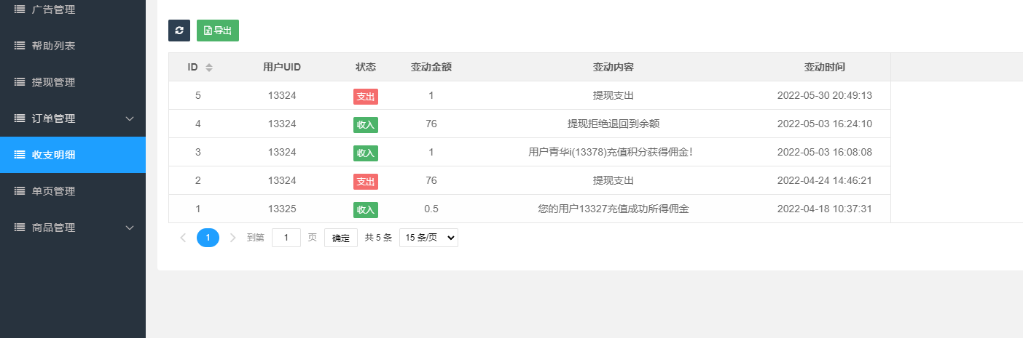Click the refresh icon button
Viewport: 1023px width, 338px height.
[179, 31]
